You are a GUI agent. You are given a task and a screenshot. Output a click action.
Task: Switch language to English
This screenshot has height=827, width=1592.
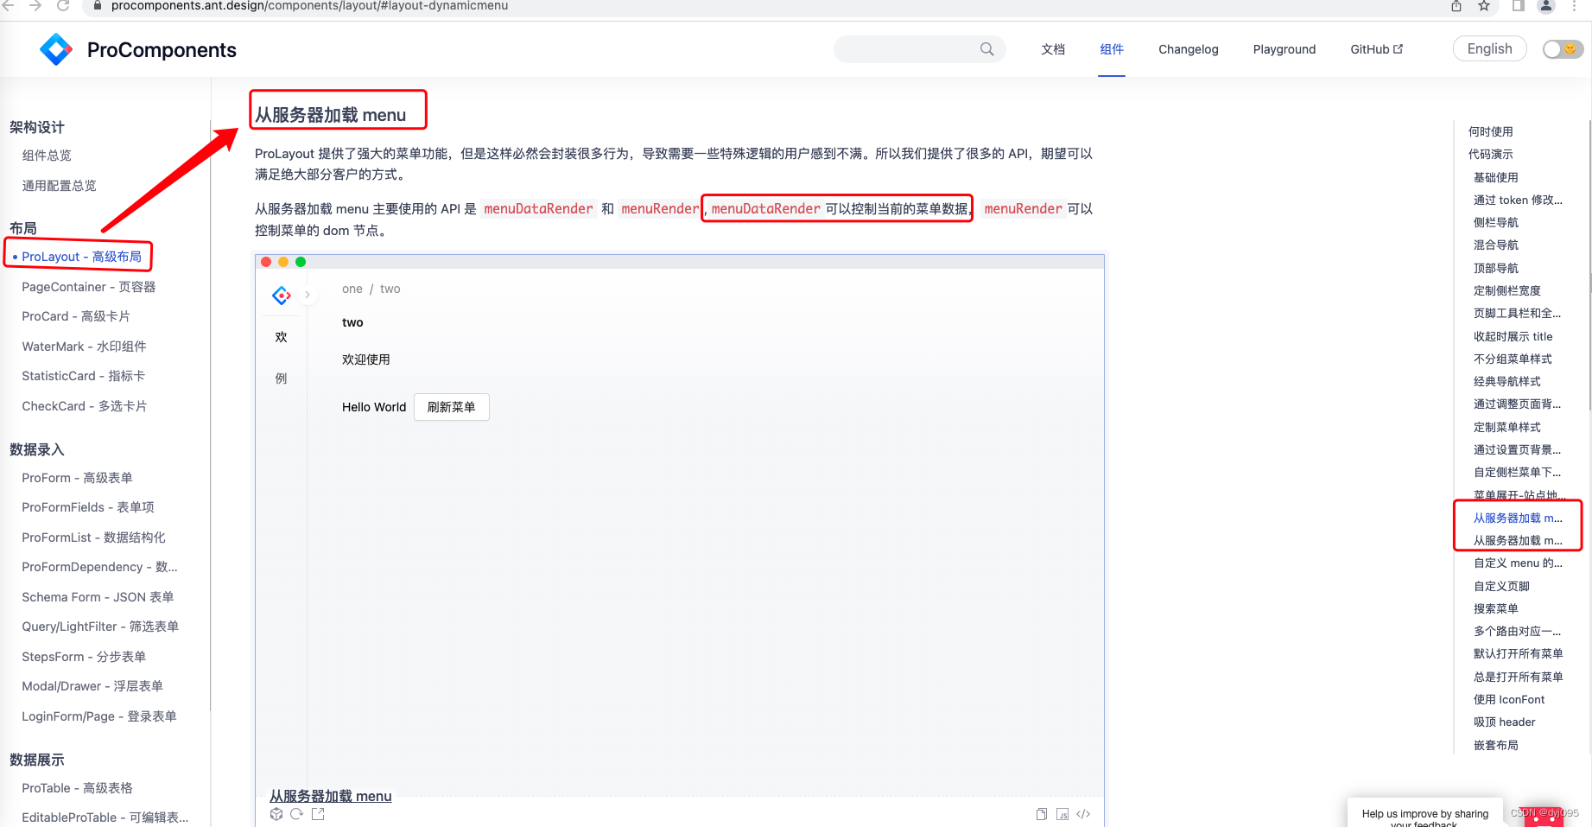1489,49
